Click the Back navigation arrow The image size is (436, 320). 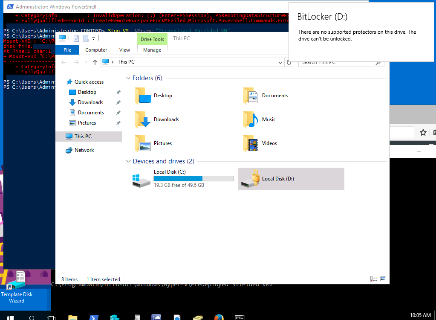tap(64, 62)
